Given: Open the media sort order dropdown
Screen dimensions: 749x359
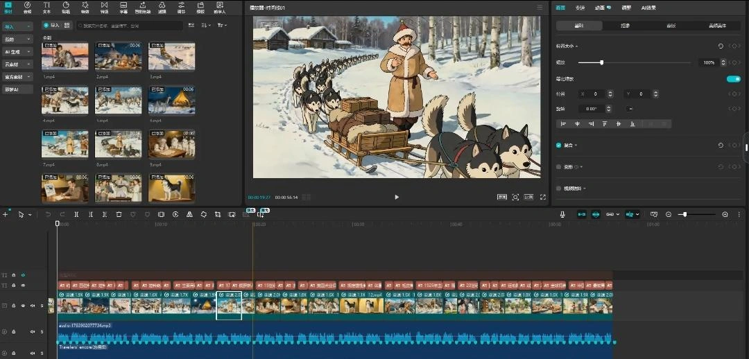Looking at the screenshot, I should 206,26.
